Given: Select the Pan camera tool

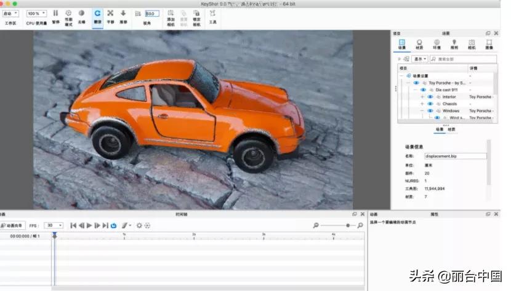Looking at the screenshot, I should point(110,13).
